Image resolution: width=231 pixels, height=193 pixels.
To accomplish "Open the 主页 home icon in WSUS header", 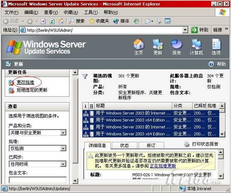I will coord(139,44).
